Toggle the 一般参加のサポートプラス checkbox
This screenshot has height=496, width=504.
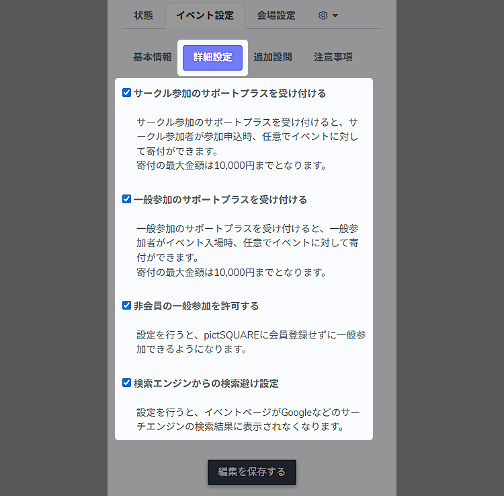(x=126, y=199)
